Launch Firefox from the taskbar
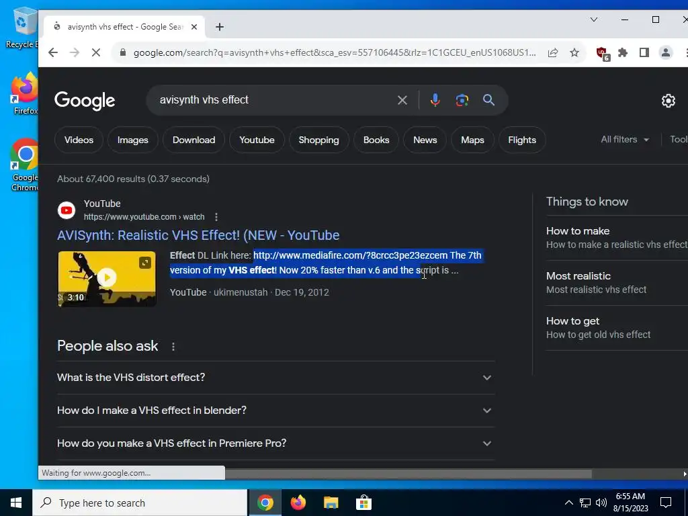The width and height of the screenshot is (688, 516). 298,503
